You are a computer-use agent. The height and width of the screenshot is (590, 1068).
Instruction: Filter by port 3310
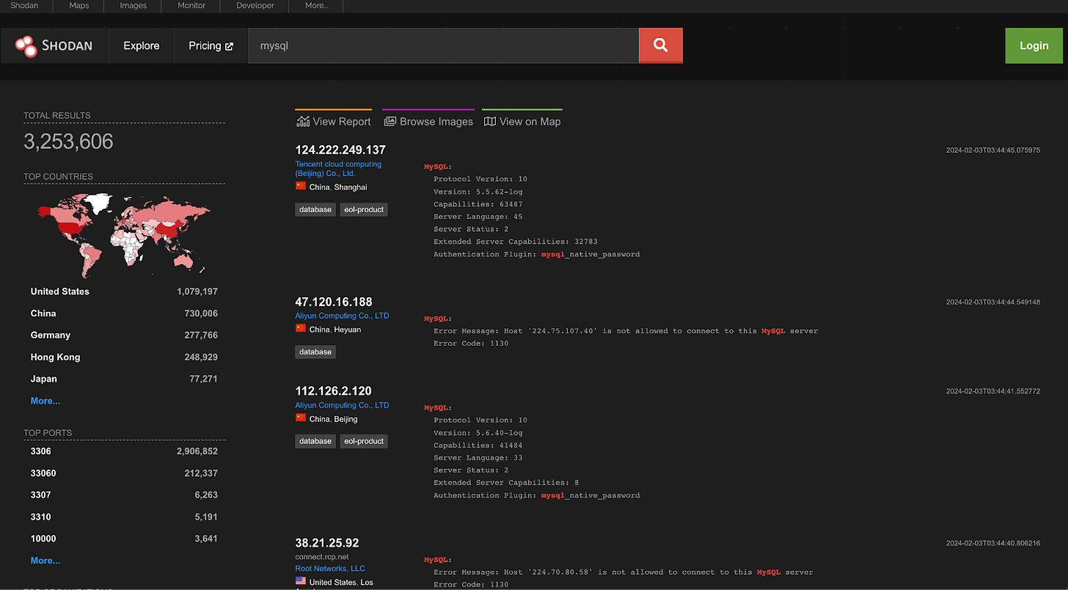41,517
